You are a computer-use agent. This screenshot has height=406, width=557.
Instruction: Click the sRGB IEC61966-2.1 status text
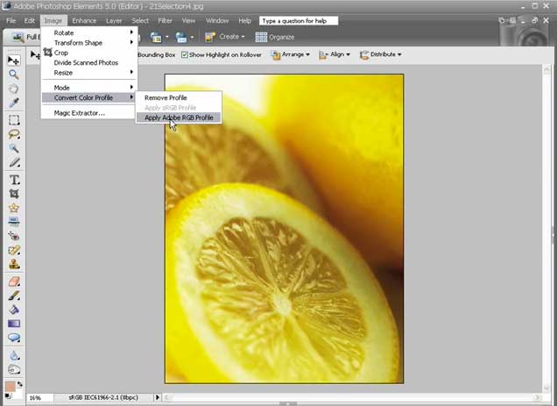pos(103,397)
